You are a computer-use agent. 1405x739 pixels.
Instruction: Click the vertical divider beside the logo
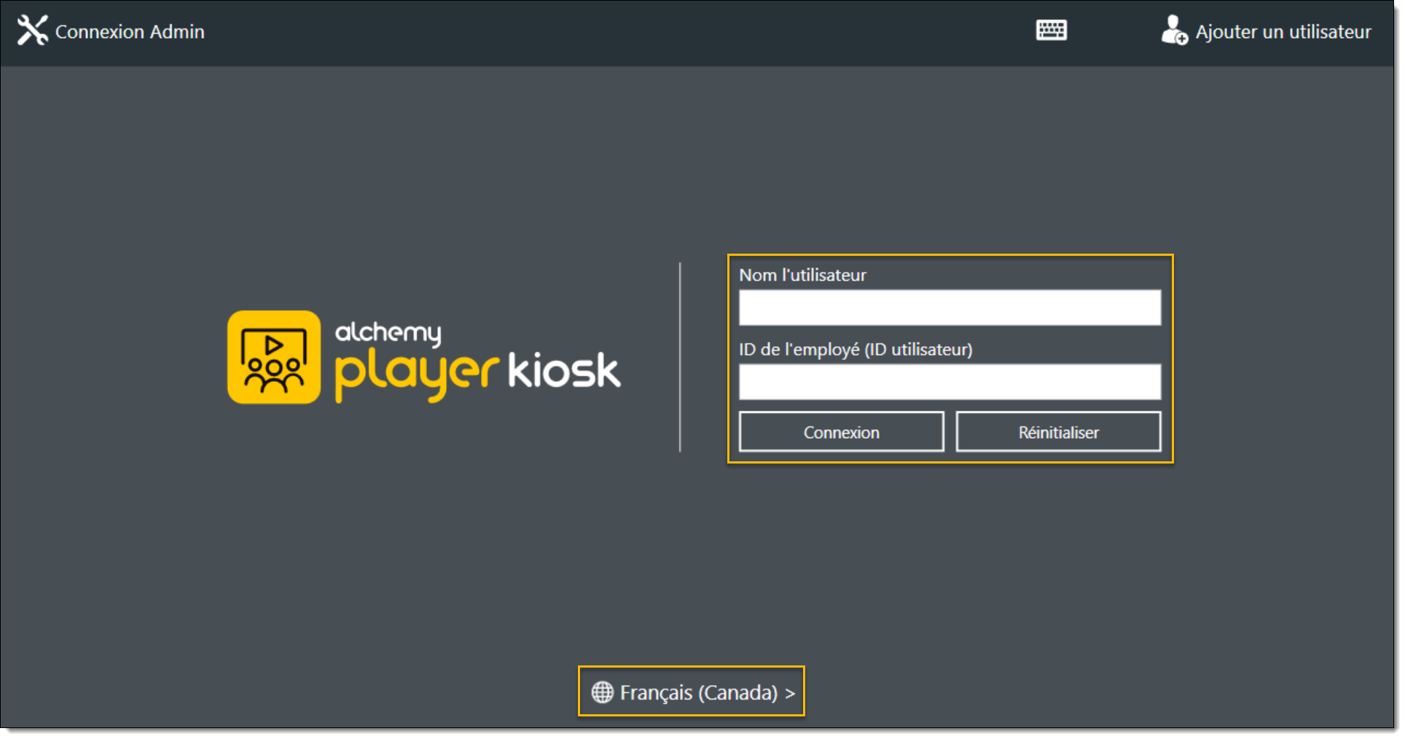pos(680,357)
